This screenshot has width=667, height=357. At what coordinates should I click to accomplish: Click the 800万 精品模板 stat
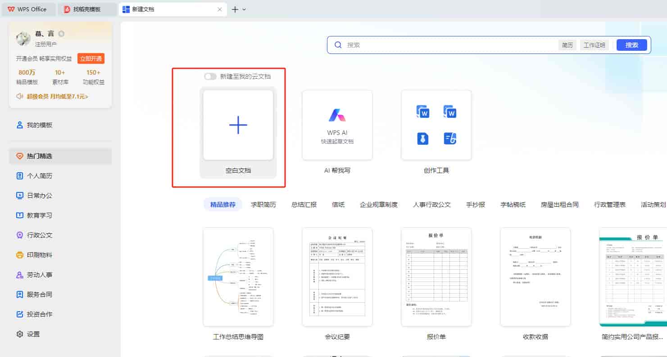[27, 77]
